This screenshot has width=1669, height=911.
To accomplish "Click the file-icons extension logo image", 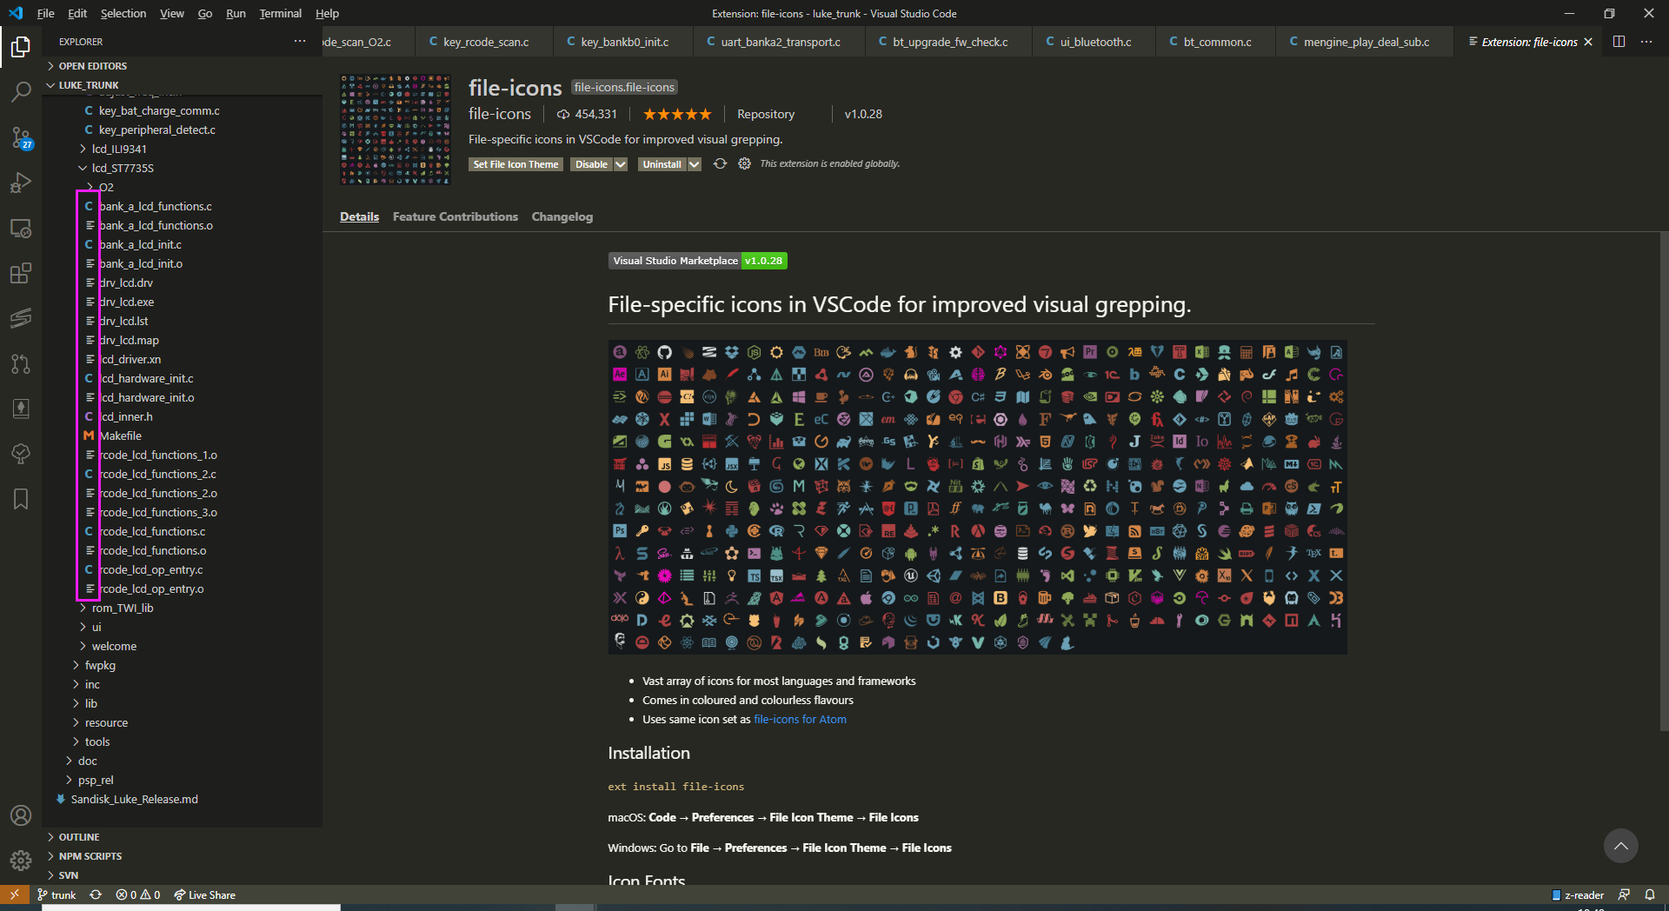I will point(396,129).
